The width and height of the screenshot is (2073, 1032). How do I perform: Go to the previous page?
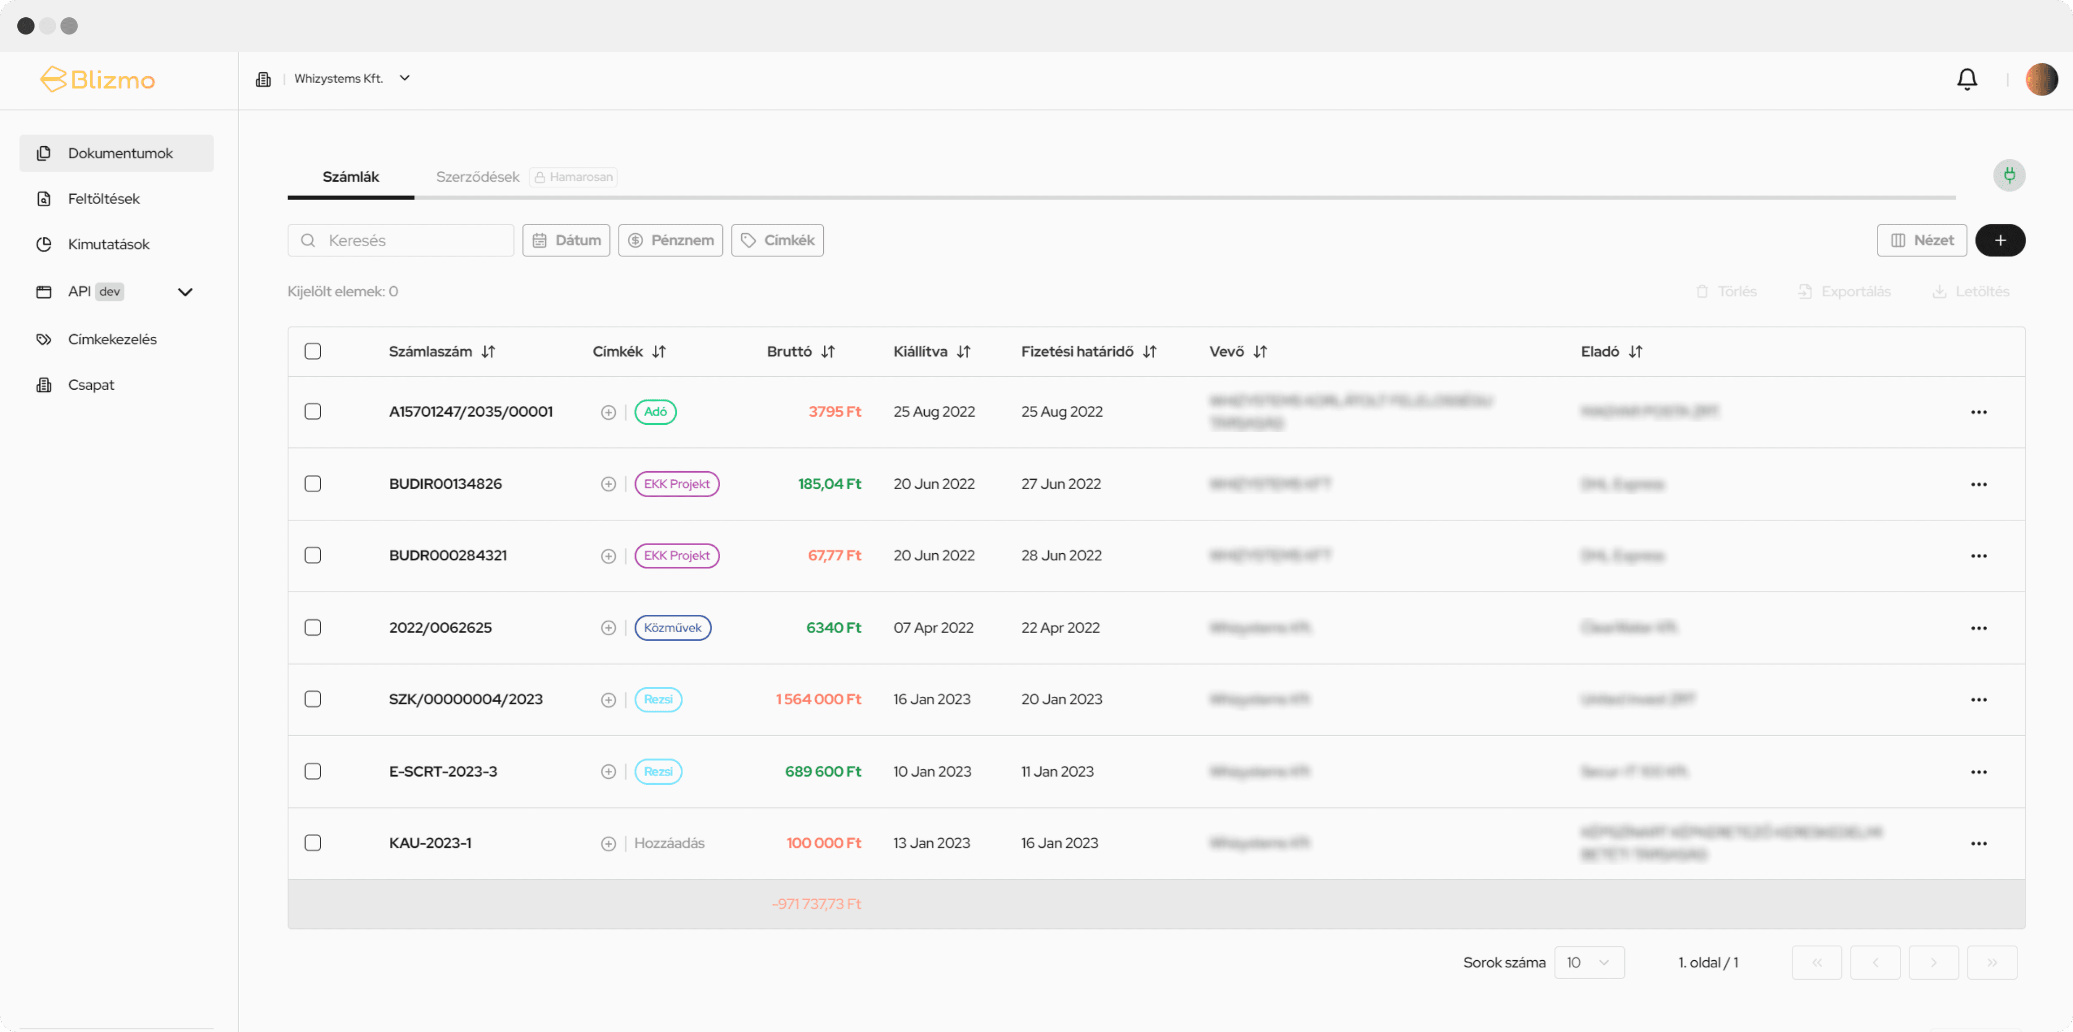1875,963
